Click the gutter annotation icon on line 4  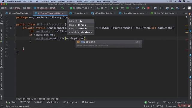pyautogui.click(x=11, y=28)
